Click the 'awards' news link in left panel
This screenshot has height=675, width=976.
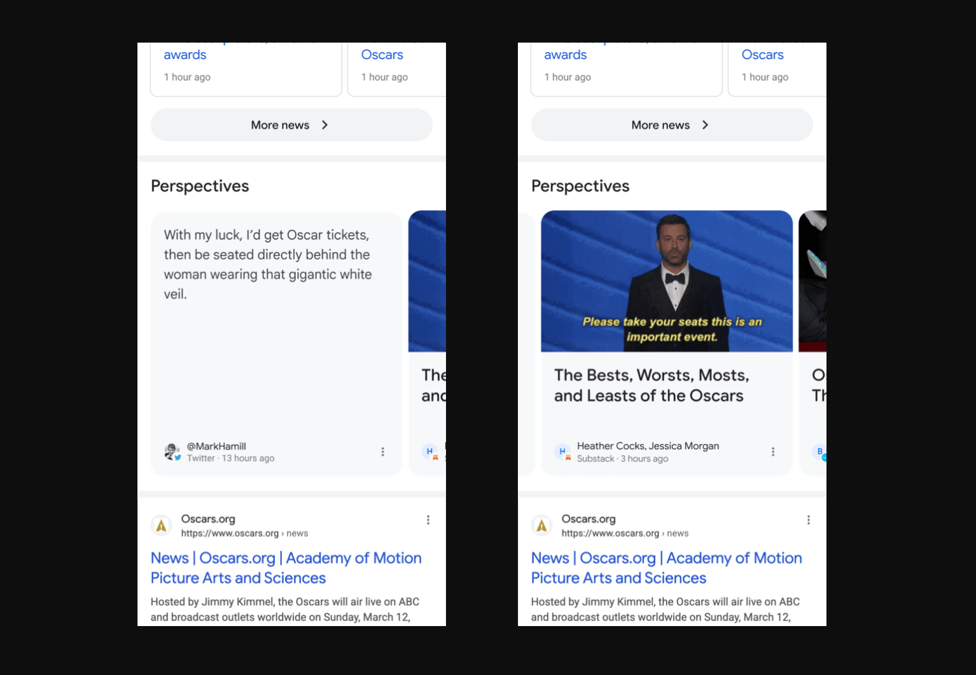pos(185,55)
